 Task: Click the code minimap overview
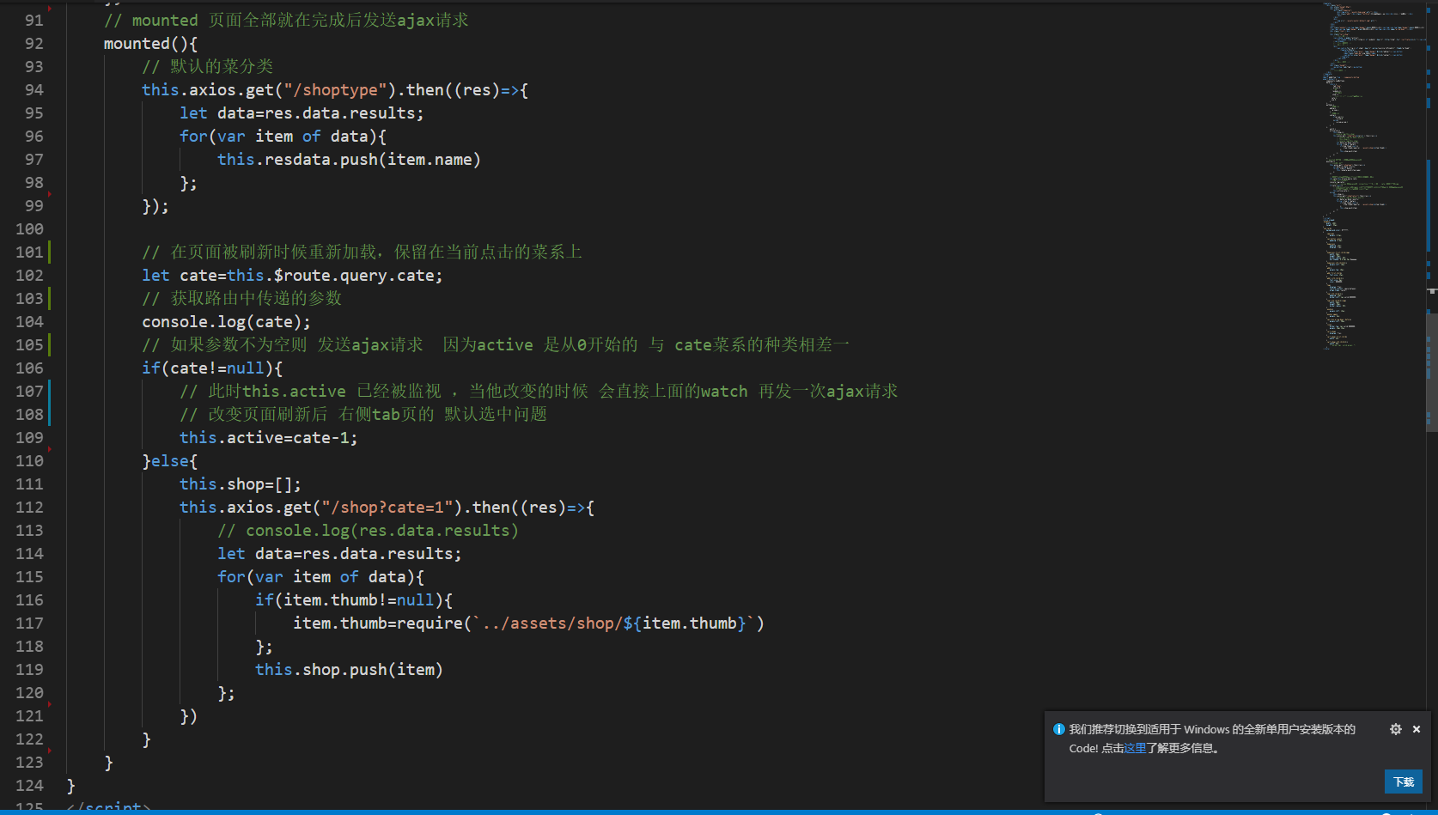(x=1374, y=176)
